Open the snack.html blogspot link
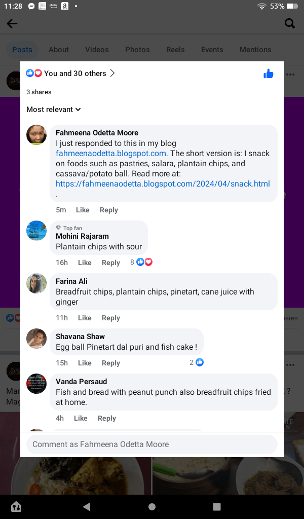This screenshot has height=519, width=304. (x=163, y=184)
